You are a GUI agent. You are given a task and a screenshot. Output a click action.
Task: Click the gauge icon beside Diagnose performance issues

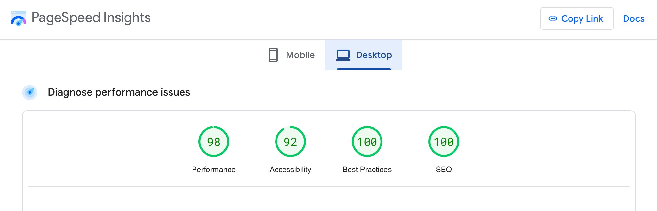click(30, 92)
